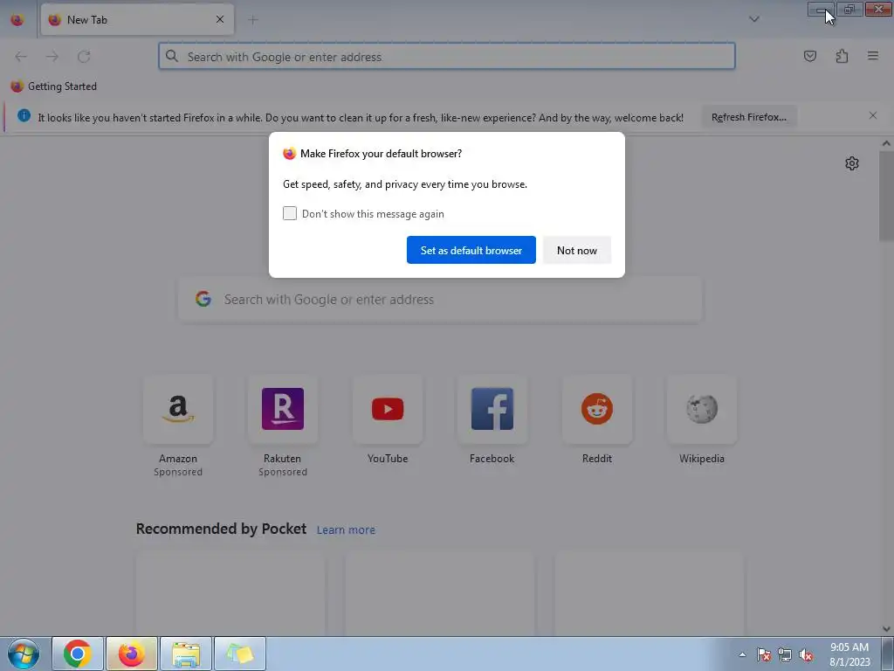The height and width of the screenshot is (671, 894).
Task: Click the Refresh Firefox... button
Action: [749, 117]
